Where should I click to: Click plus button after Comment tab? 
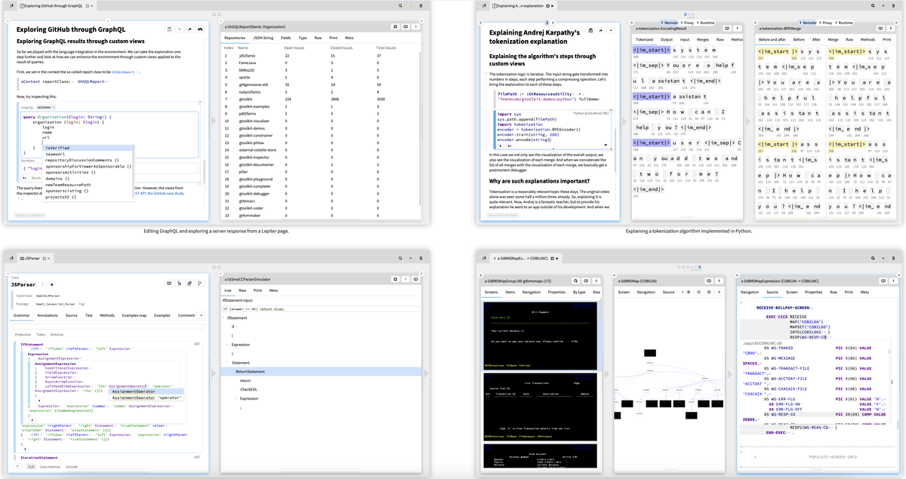click(201, 315)
